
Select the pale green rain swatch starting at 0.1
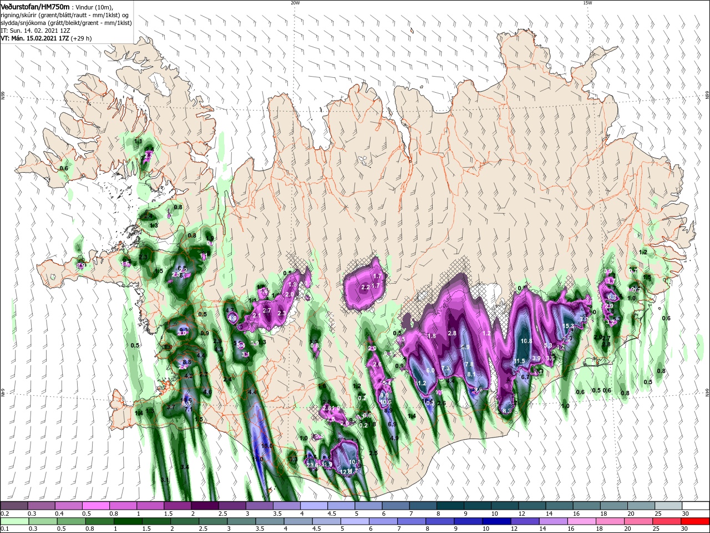15,521
